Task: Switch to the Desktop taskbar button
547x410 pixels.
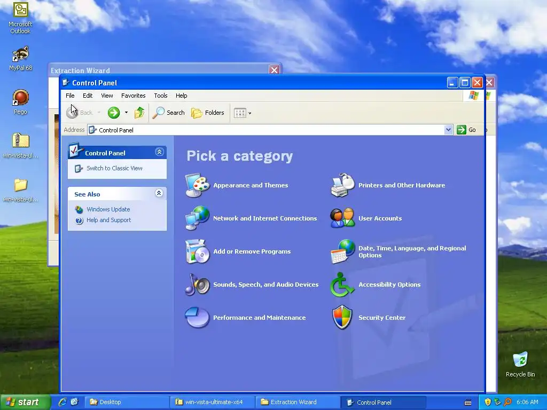Action: click(127, 402)
